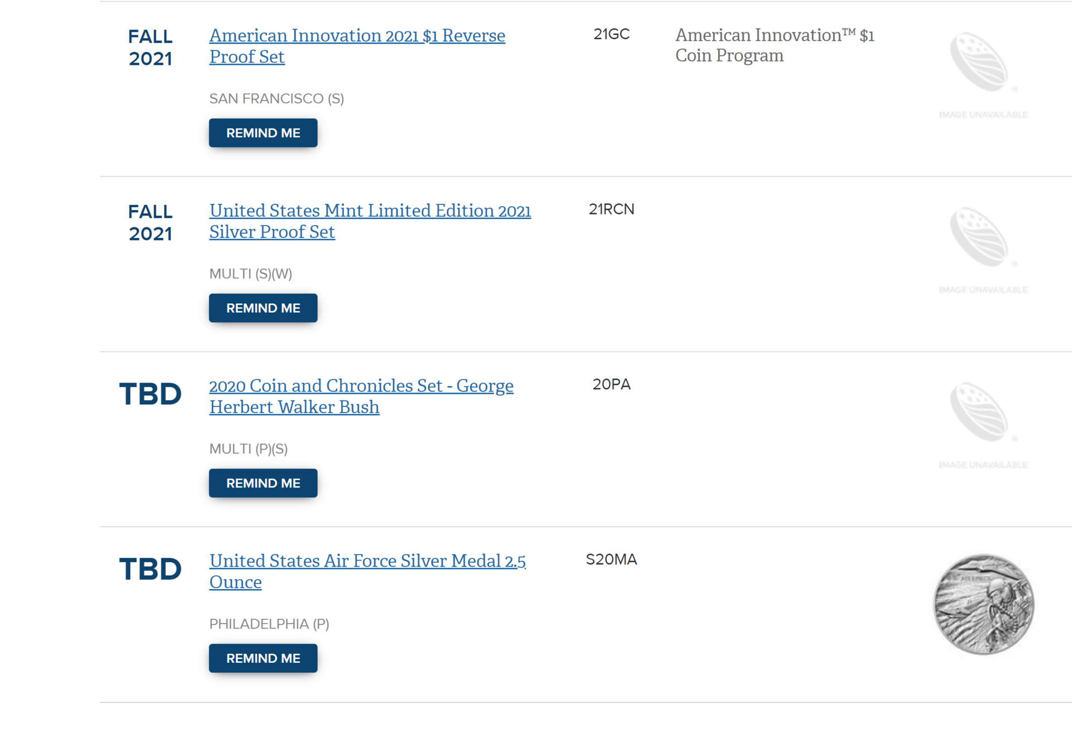Open American Innovation 2021 $1 Reverse Proof Set link
Image resolution: width=1072 pixels, height=751 pixels.
pos(357,46)
